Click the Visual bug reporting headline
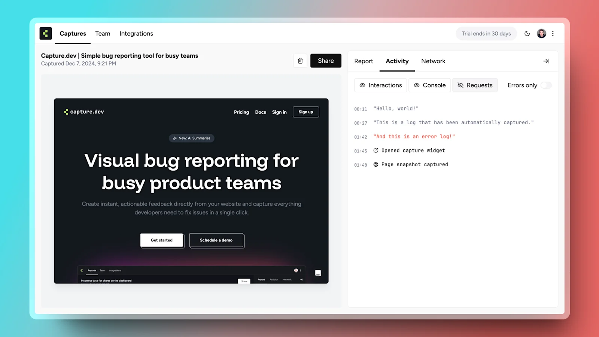 (192, 172)
